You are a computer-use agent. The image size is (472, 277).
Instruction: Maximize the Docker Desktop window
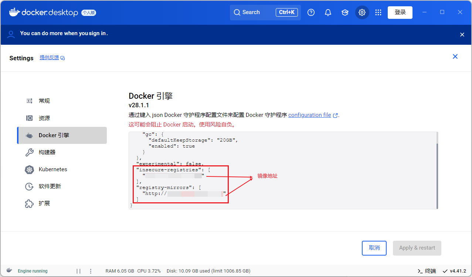pyautogui.click(x=442, y=12)
